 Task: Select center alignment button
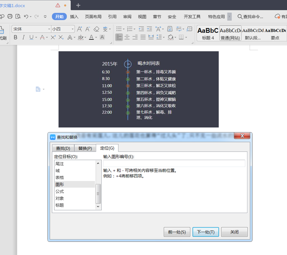[127, 37]
